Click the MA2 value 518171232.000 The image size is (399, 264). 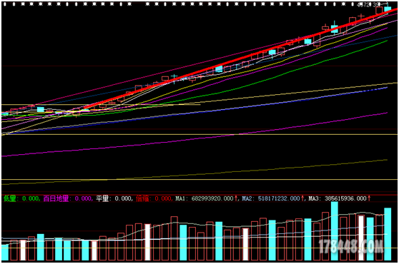coord(279,198)
